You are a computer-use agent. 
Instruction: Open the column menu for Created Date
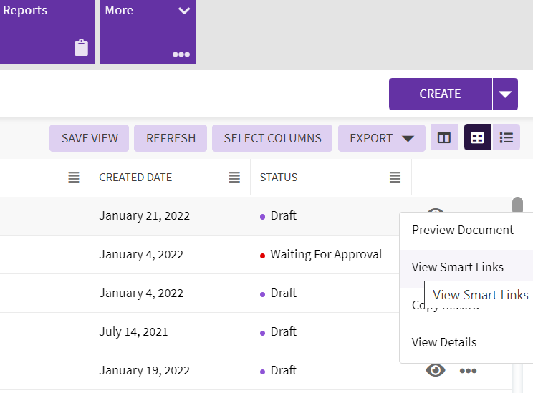tap(234, 178)
